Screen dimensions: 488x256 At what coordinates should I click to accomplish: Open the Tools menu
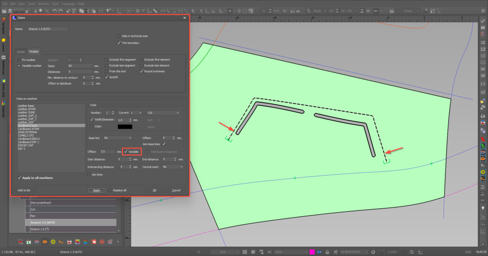point(31,4)
